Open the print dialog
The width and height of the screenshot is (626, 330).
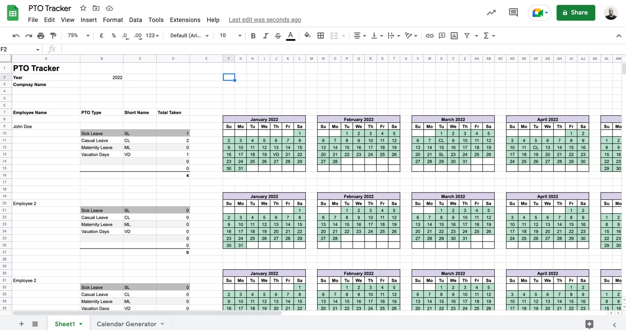(40, 35)
